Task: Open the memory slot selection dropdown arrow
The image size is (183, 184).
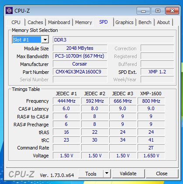Action: point(45,40)
